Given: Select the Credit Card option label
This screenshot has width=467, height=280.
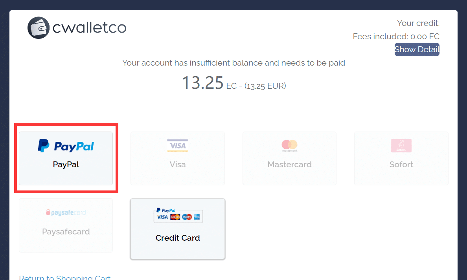Looking at the screenshot, I should pos(178,238).
